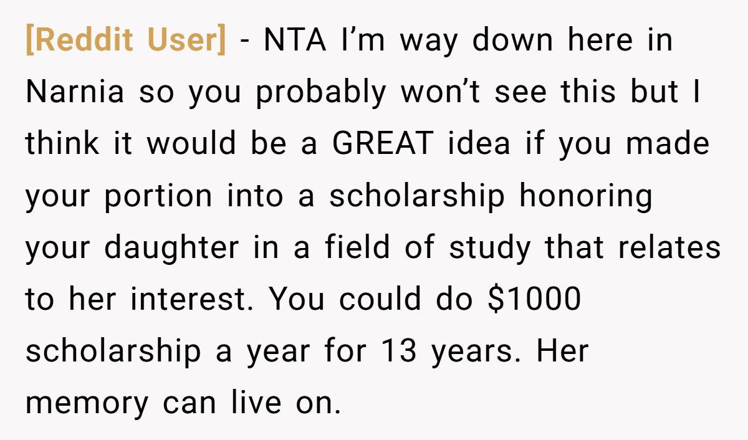
Task: Click the word daughter
Action: click(171, 247)
